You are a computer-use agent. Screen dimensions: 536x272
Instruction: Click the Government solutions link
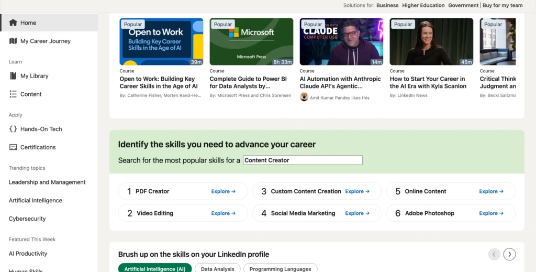463,5
